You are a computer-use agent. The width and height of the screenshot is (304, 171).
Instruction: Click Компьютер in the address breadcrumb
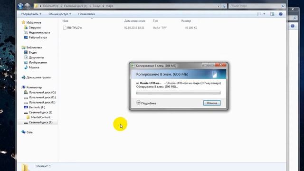click(51, 6)
